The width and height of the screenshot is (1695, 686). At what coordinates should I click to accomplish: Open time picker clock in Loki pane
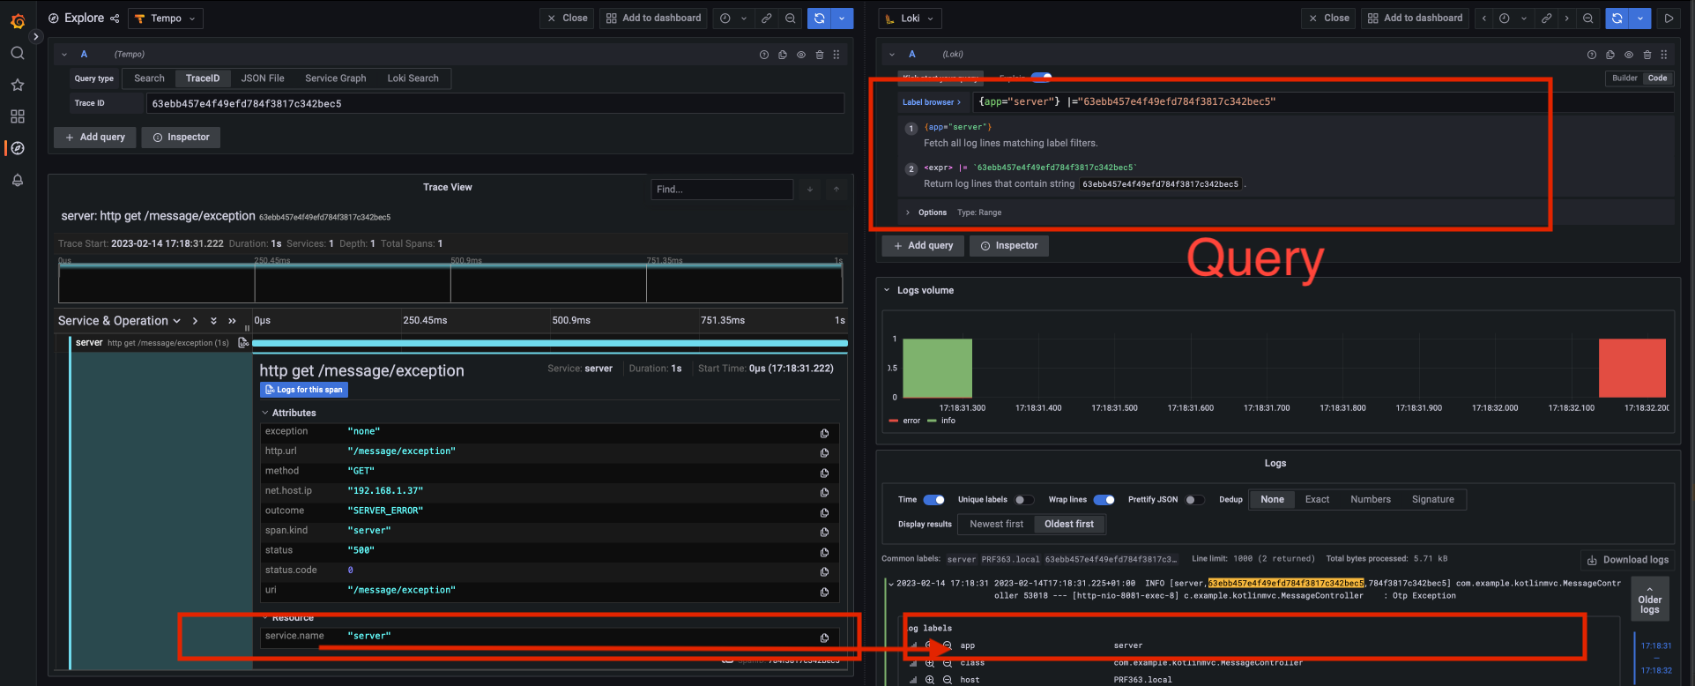coord(1504,18)
